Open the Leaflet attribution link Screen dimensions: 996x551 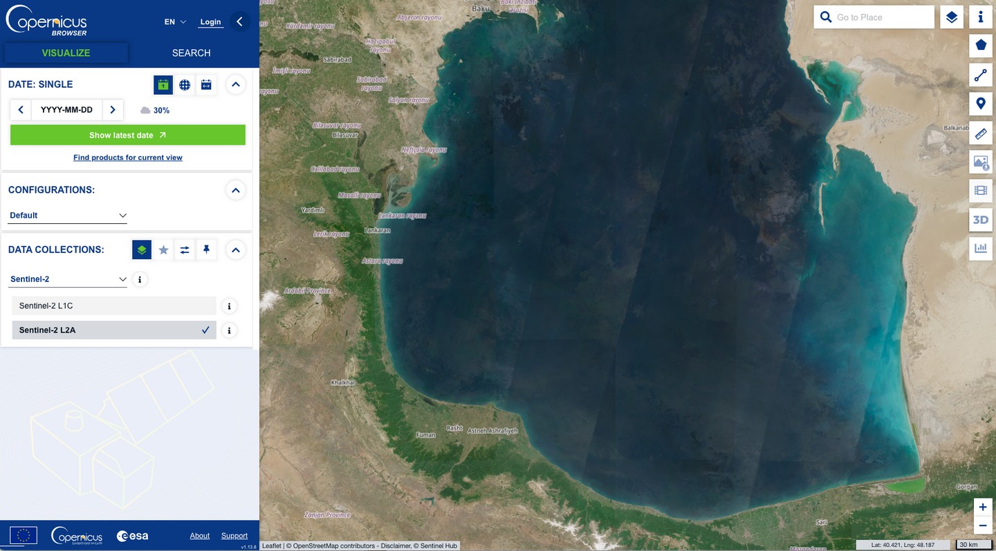tap(272, 546)
